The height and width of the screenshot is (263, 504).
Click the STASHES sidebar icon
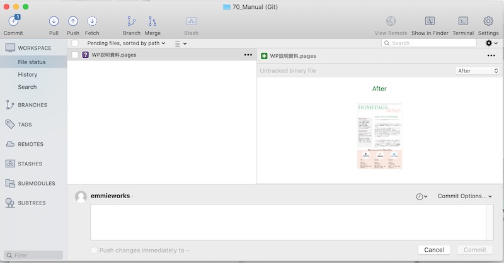click(10, 164)
